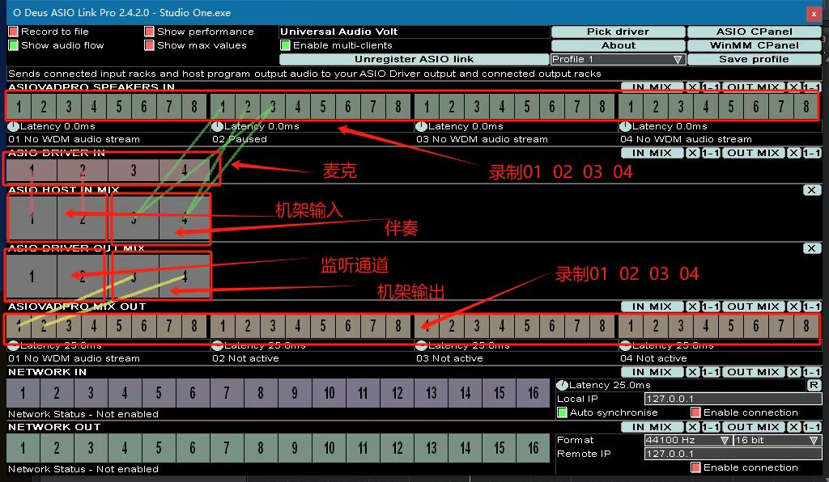Open the Profile 1 dropdown
The height and width of the screenshot is (482, 829).
tap(618, 59)
